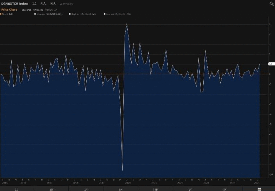The width and height of the screenshot is (275, 191).
Task: Select the 6M time range
Action: (x=121, y=189)
